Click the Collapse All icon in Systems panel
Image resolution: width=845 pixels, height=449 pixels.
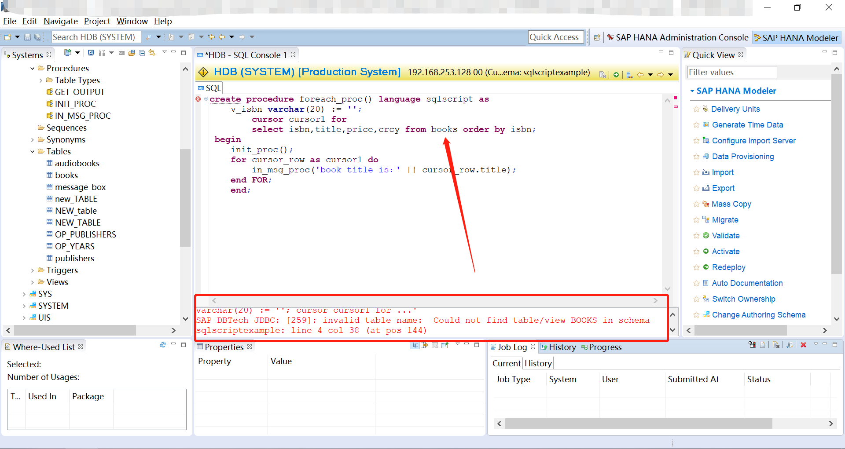tap(142, 52)
